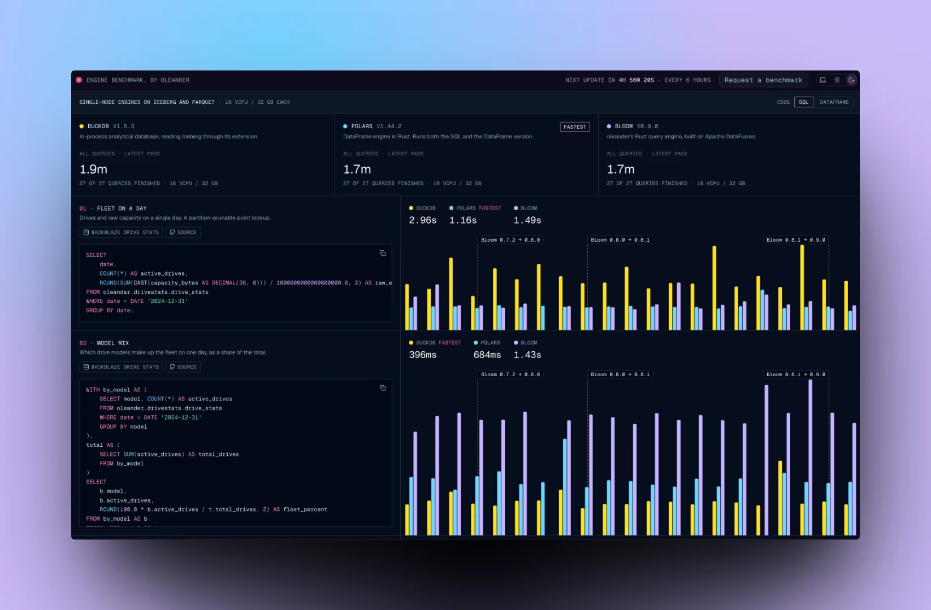Click the BLOOM V0.9.0 card title
The width and height of the screenshot is (931, 610).
[636, 127]
